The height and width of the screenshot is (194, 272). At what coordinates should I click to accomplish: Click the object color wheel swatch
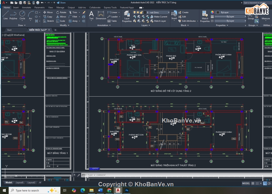pos(212,12)
